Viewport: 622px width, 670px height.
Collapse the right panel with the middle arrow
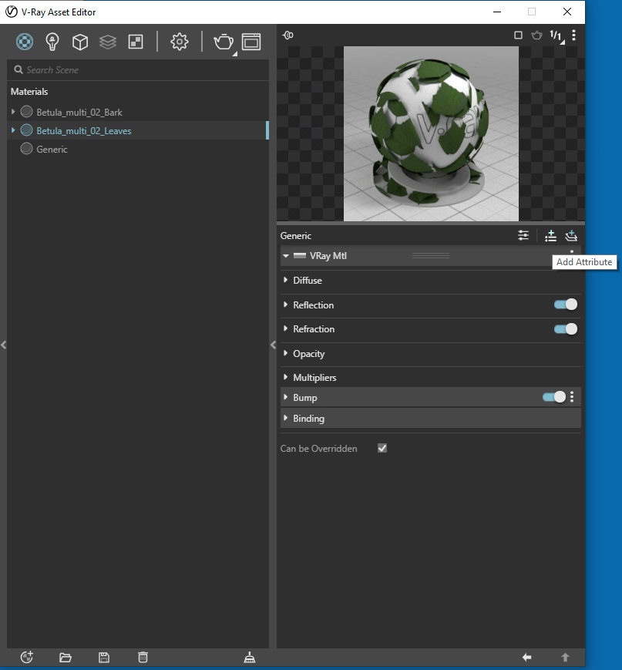(x=274, y=345)
